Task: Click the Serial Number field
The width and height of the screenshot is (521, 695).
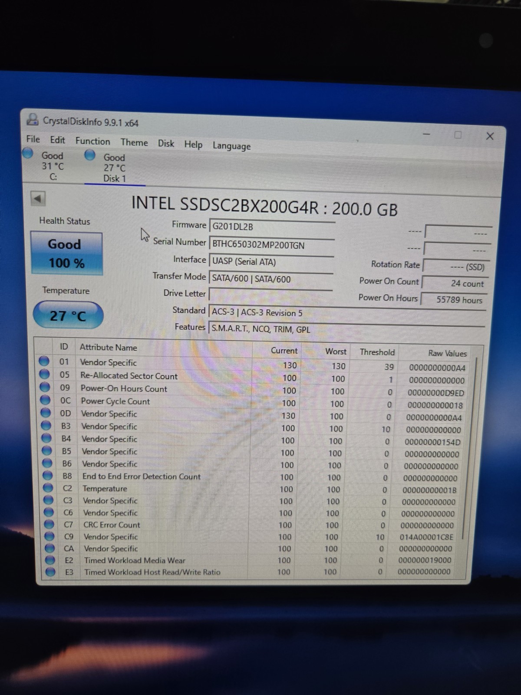Action: coord(272,245)
